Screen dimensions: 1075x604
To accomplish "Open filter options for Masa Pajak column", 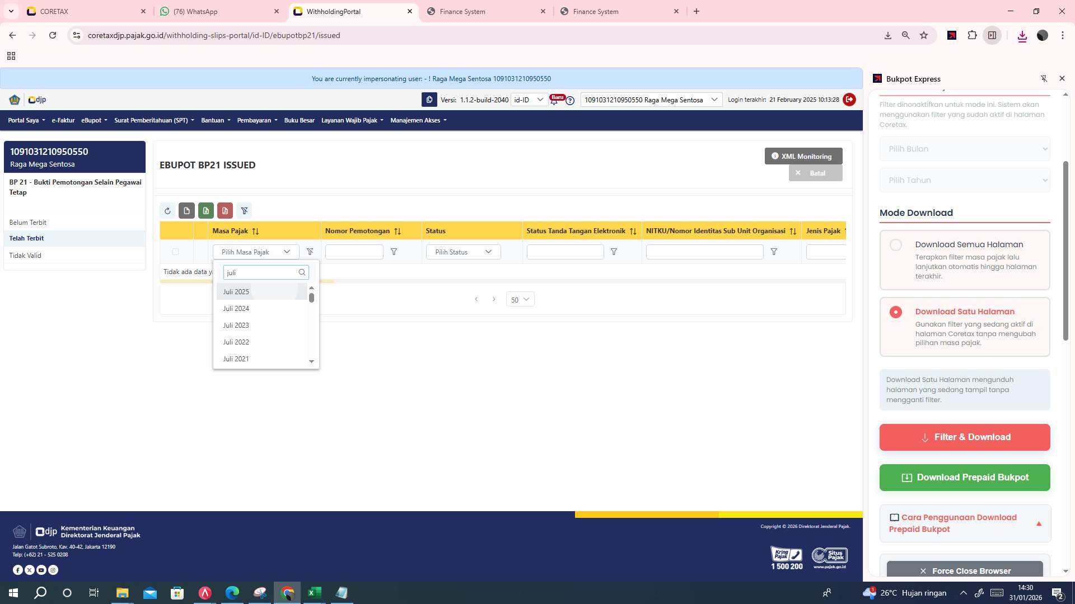I will (x=310, y=252).
